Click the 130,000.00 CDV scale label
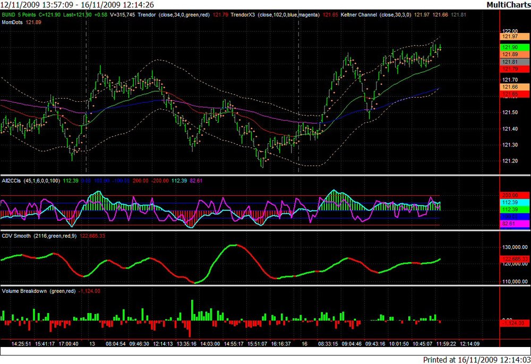The width and height of the screenshot is (531, 364). click(515, 247)
